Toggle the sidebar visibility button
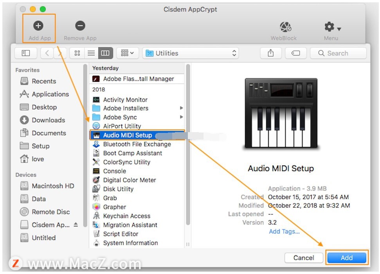This screenshot has height=274, width=380. click(x=26, y=53)
